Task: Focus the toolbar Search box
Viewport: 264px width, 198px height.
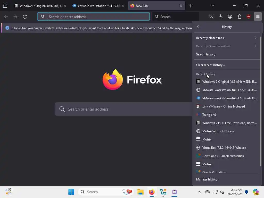Action: (176, 17)
